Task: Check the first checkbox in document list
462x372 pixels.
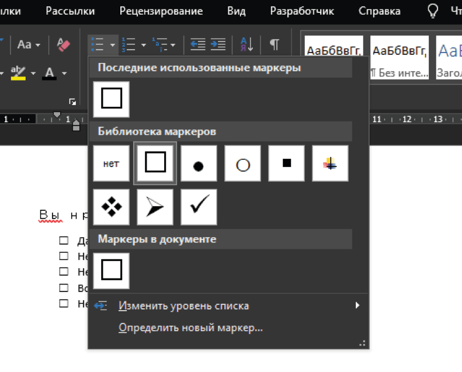Action: click(x=64, y=241)
